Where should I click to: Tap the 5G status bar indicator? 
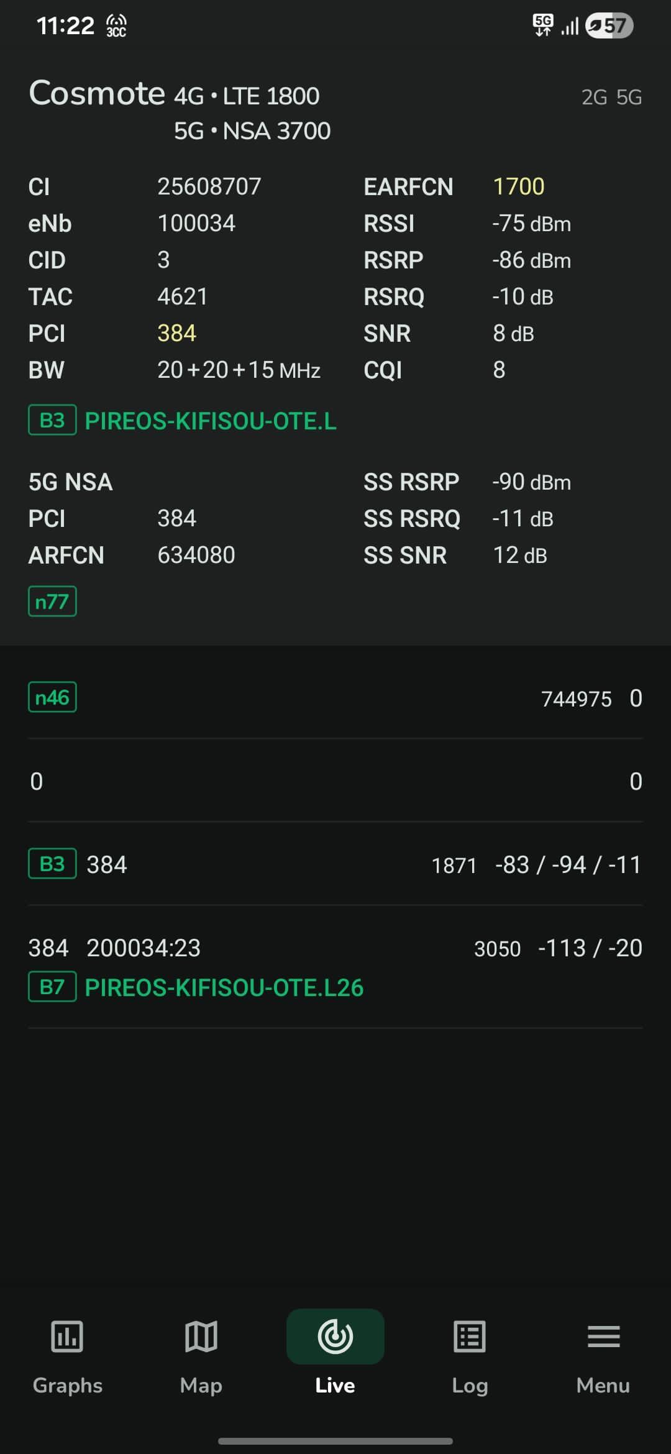[x=543, y=25]
